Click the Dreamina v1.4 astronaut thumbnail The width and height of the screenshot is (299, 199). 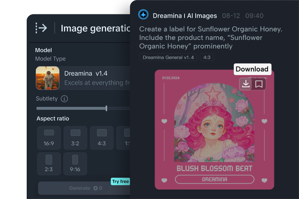coord(47,78)
